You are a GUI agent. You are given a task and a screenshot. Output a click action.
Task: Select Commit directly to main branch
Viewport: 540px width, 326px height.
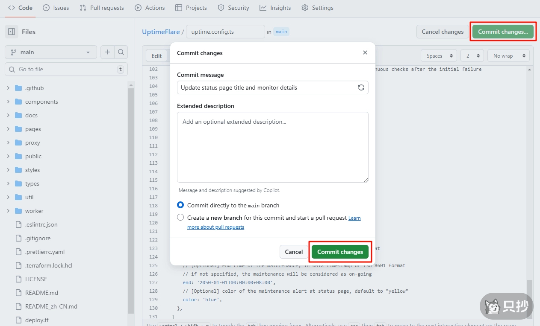180,205
